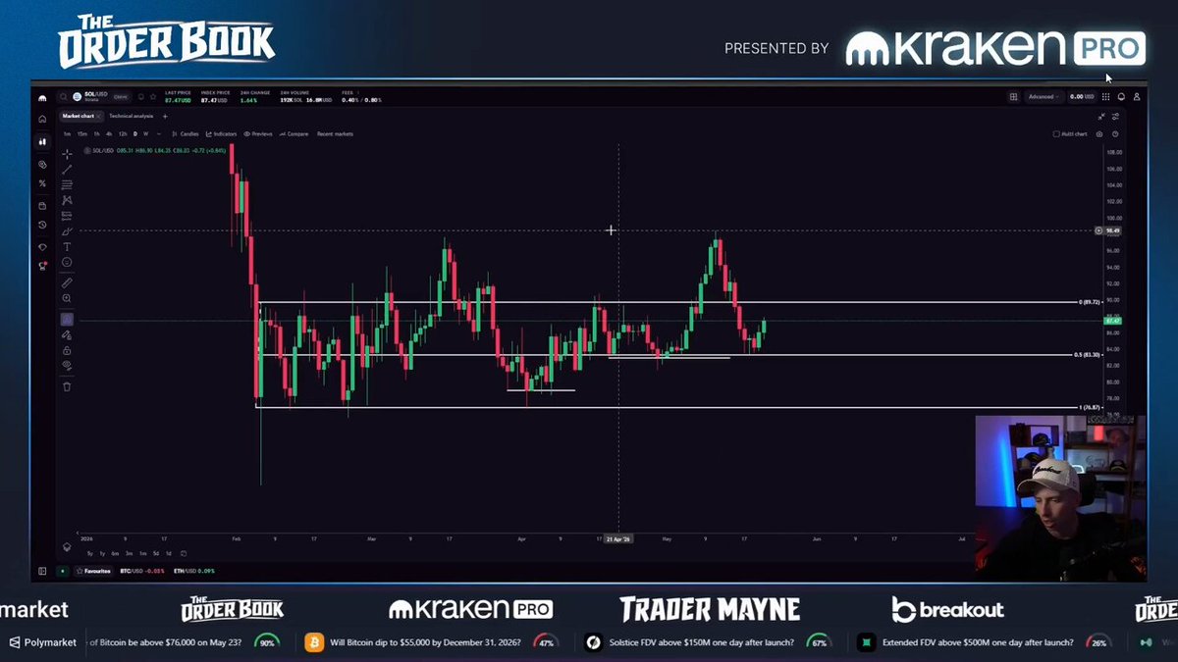The image size is (1178, 662).
Task: Open the history clock icon in sidebar
Action: coord(42,225)
